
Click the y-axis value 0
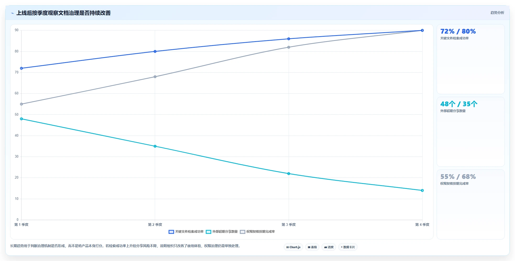point(18,220)
